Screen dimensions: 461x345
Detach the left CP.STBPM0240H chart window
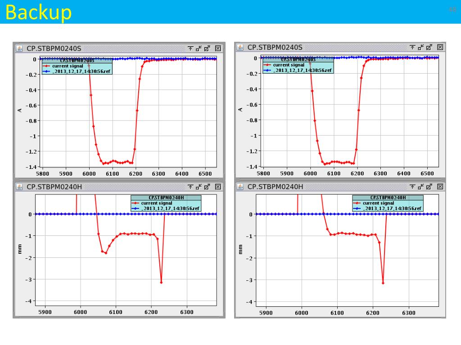(207, 187)
